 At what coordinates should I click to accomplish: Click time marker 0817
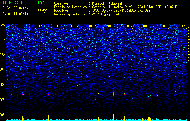[x=129, y=26]
